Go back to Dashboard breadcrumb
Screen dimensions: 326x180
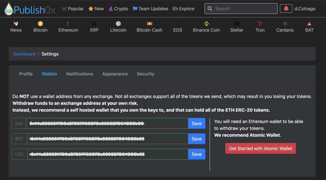pyautogui.click(x=24, y=54)
